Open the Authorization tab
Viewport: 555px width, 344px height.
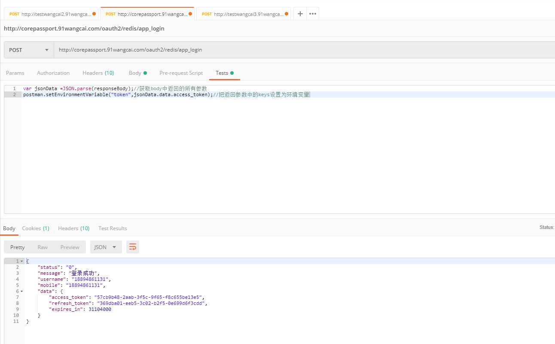click(53, 73)
